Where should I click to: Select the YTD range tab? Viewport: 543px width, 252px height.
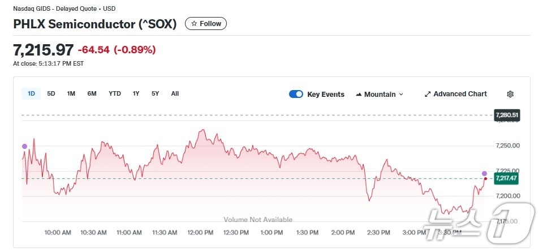pyautogui.click(x=115, y=93)
